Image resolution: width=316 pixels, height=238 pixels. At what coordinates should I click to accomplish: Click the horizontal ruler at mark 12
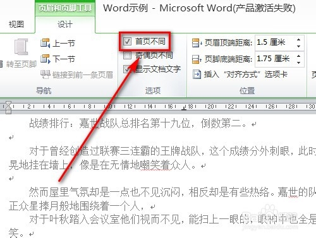pos(130,107)
